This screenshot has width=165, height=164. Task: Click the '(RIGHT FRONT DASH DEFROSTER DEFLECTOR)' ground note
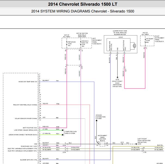click(117, 84)
